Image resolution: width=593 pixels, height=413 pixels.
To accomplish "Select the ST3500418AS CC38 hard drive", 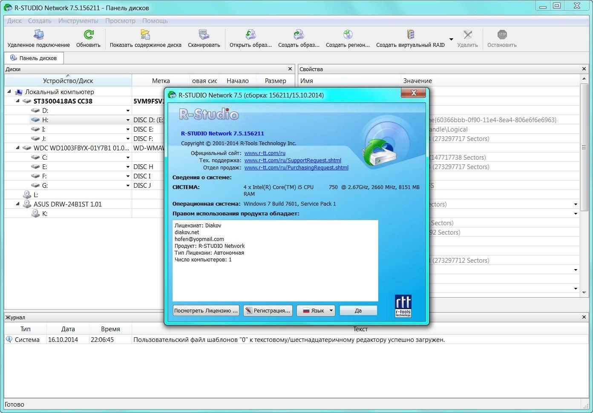I will [63, 101].
